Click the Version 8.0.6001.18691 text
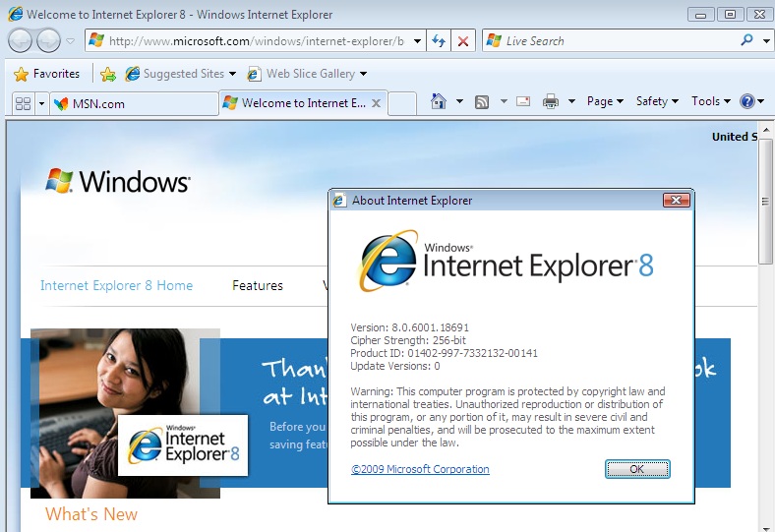 coord(410,327)
